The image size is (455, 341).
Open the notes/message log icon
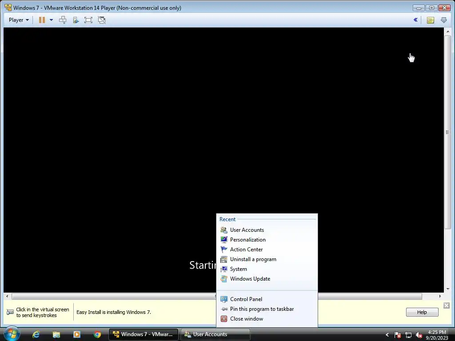coord(430,20)
